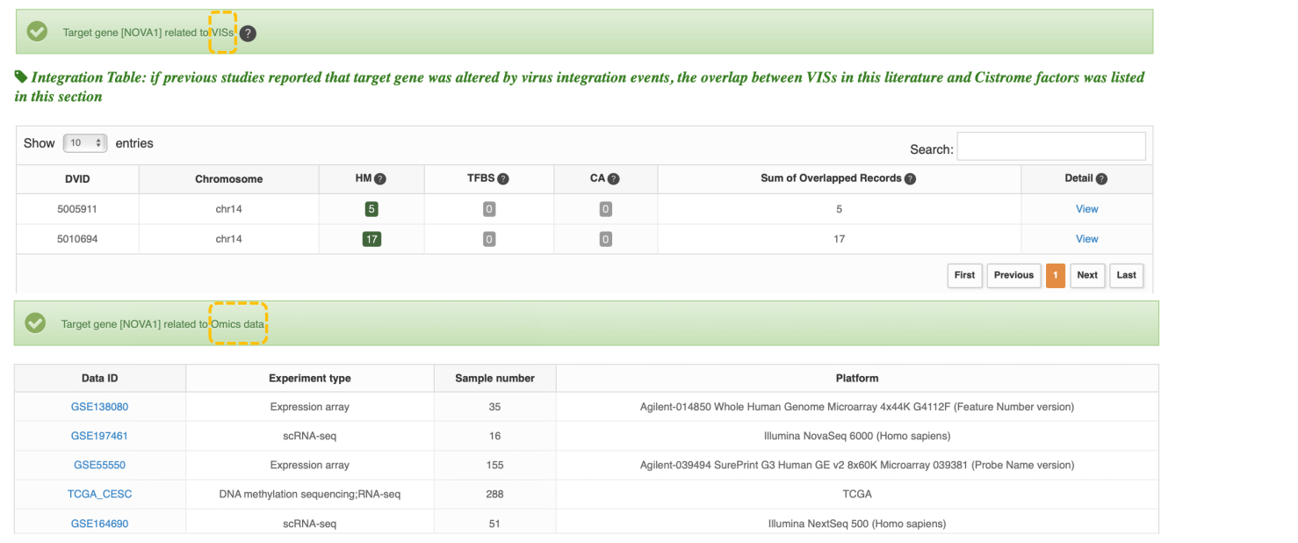
Task: Open the Show entries dropdown
Action: click(85, 143)
